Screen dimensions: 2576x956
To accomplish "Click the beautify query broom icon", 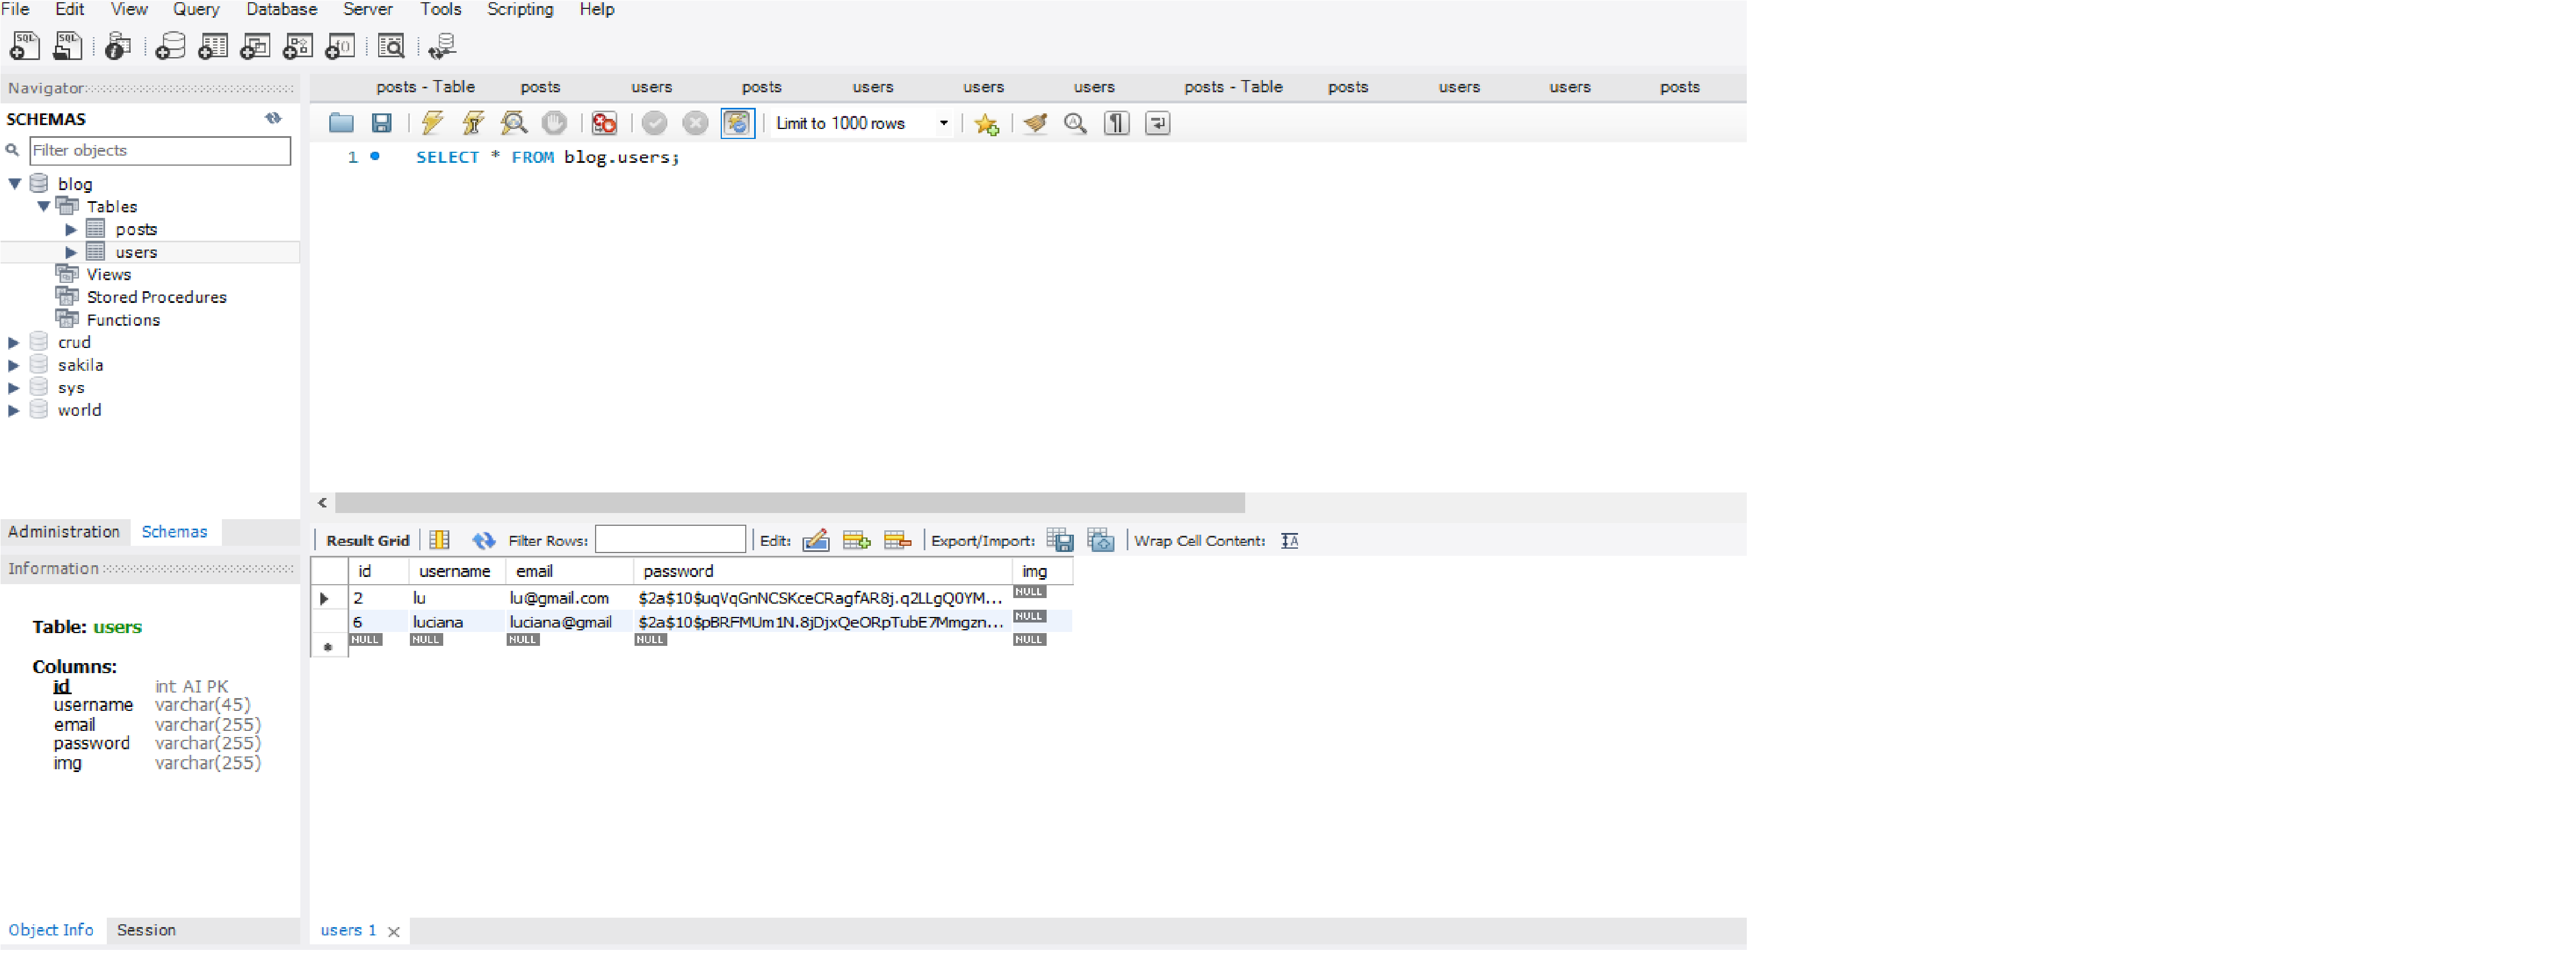I will point(1035,123).
